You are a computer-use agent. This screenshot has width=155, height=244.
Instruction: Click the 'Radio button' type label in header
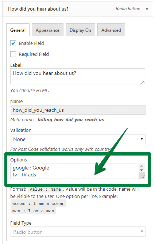pos(128,9)
